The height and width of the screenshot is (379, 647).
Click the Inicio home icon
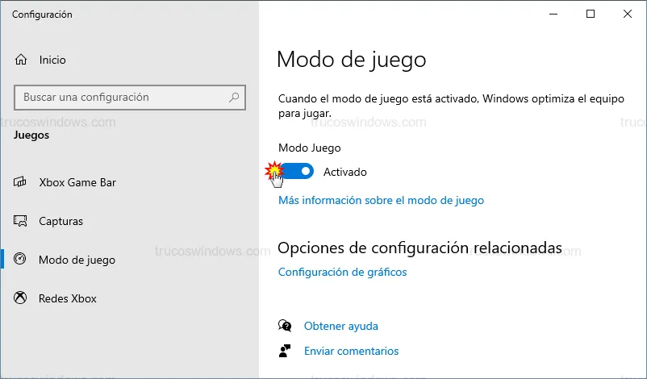click(x=20, y=60)
